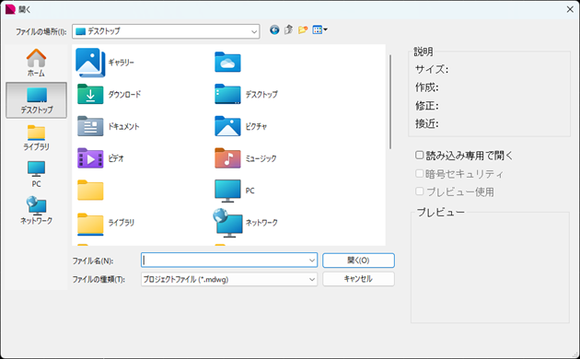Open the ギャラリー item
The height and width of the screenshot is (359, 580).
[106, 63]
